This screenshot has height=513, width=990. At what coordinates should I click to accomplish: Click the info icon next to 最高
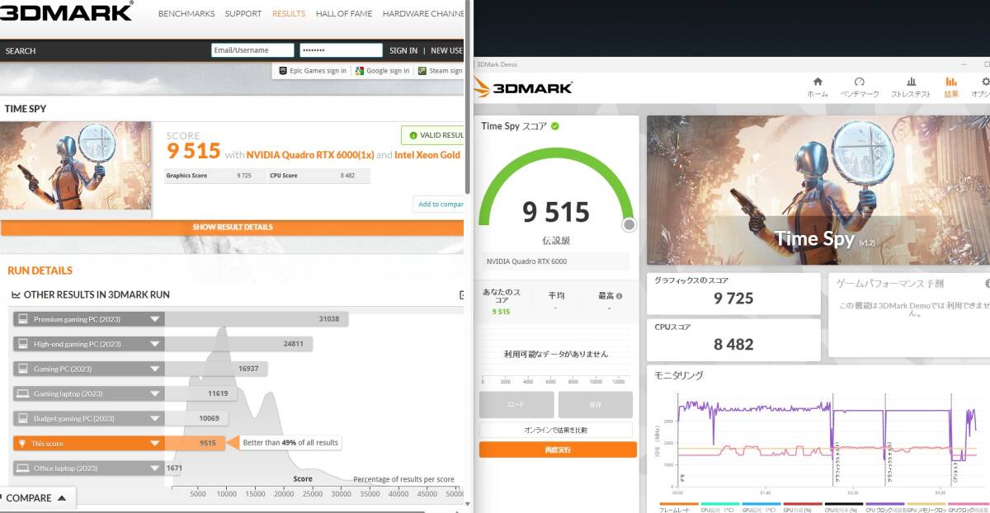[x=619, y=296]
